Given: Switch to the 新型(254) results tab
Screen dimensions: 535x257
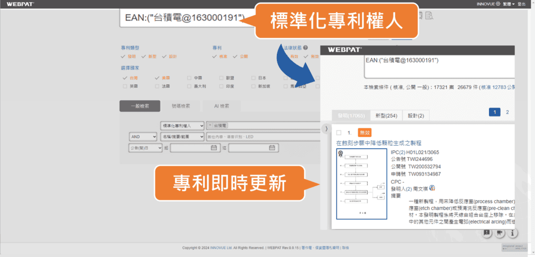Looking at the screenshot, I should coord(386,115).
